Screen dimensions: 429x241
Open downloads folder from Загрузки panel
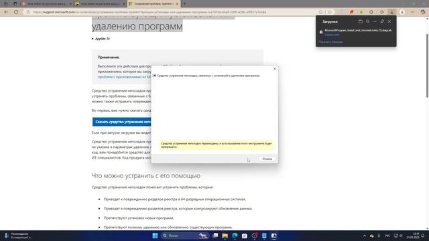coord(361,21)
